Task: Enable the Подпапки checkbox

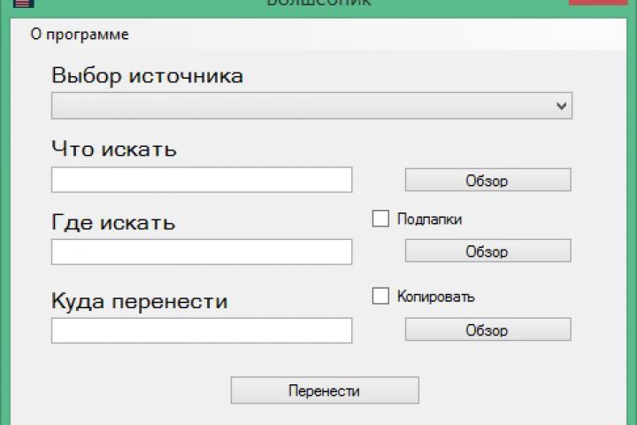Action: point(381,219)
